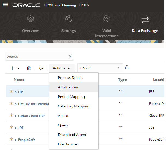
Task: Open File Browser from the menu
Action: (74, 144)
